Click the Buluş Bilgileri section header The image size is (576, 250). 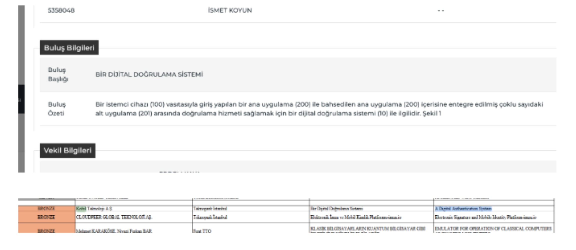[69, 47]
